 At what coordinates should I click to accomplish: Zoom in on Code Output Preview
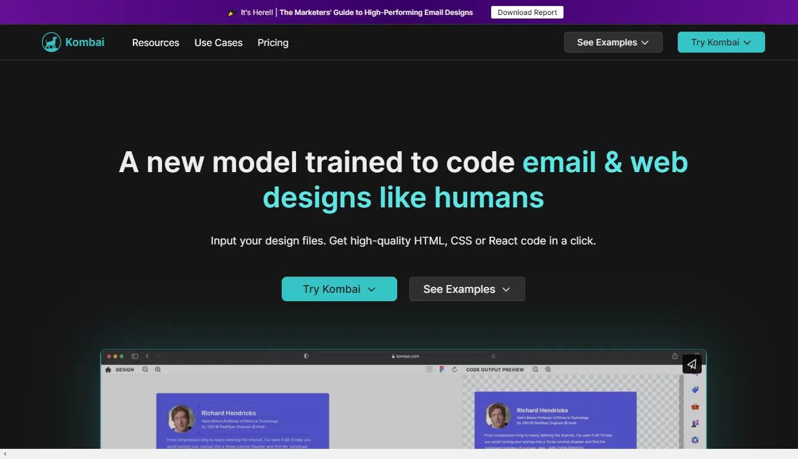coord(548,369)
